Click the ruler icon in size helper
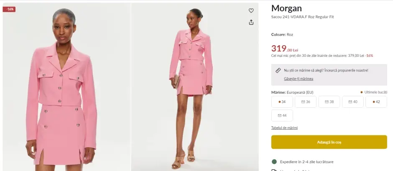The width and height of the screenshot is (393, 171). (x=278, y=70)
